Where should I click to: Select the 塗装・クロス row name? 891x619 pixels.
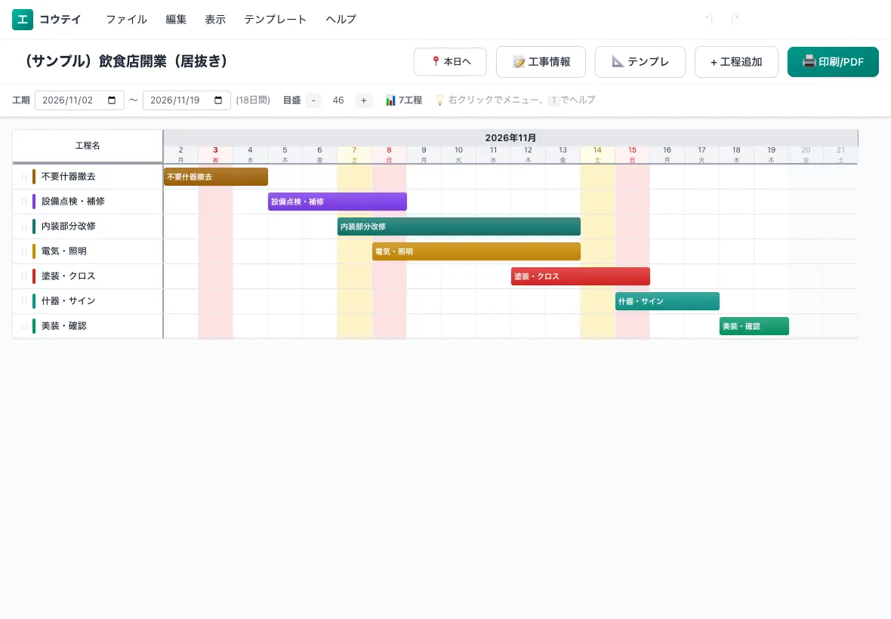68,276
